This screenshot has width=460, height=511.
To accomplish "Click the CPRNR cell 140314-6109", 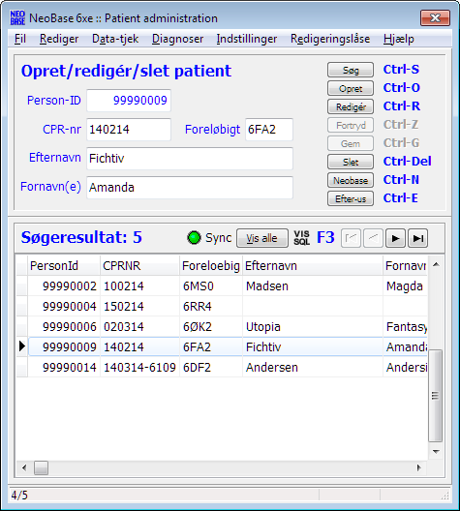I will (x=139, y=367).
